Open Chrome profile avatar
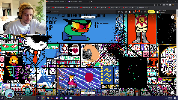178x100 pixels. 173,5
